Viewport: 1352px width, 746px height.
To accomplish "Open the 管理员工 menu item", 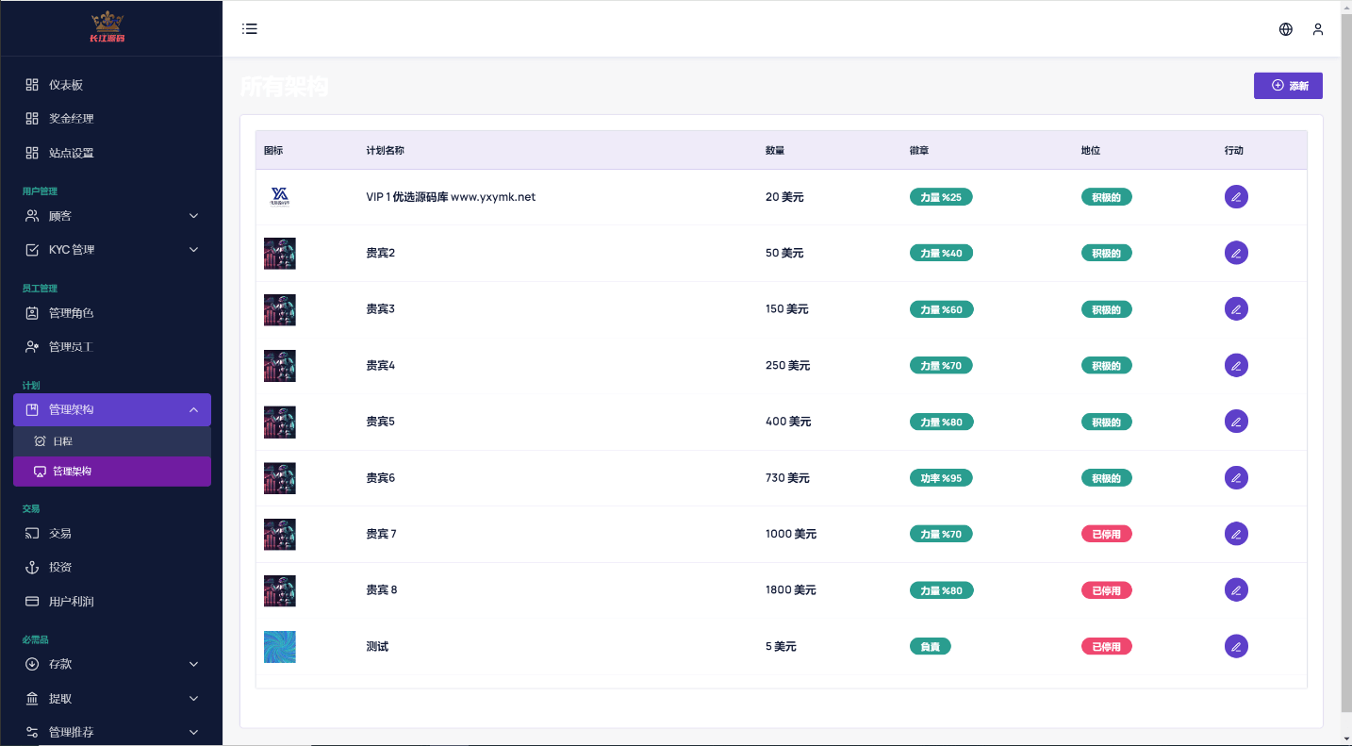I will pos(112,347).
